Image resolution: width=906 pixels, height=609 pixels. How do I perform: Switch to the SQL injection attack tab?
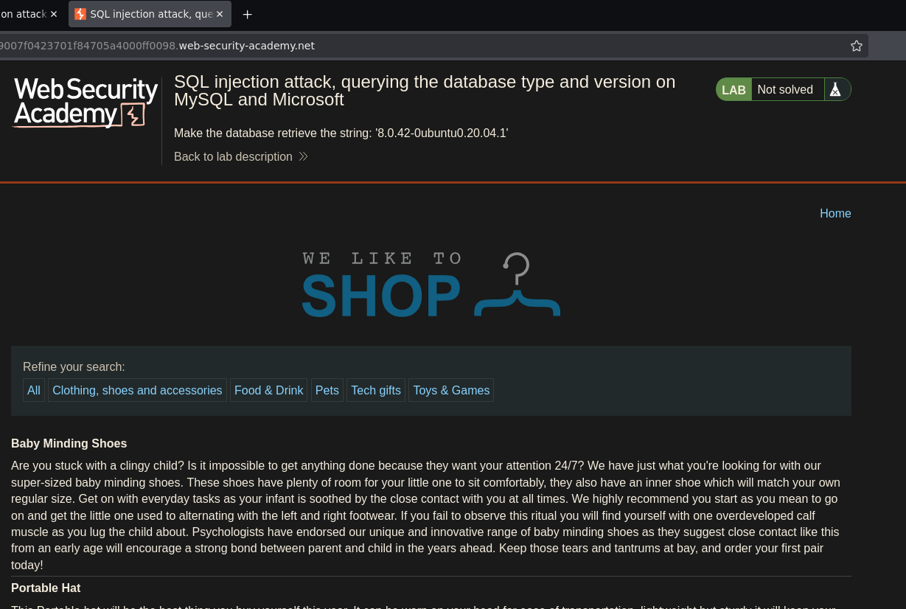pyautogui.click(x=150, y=14)
